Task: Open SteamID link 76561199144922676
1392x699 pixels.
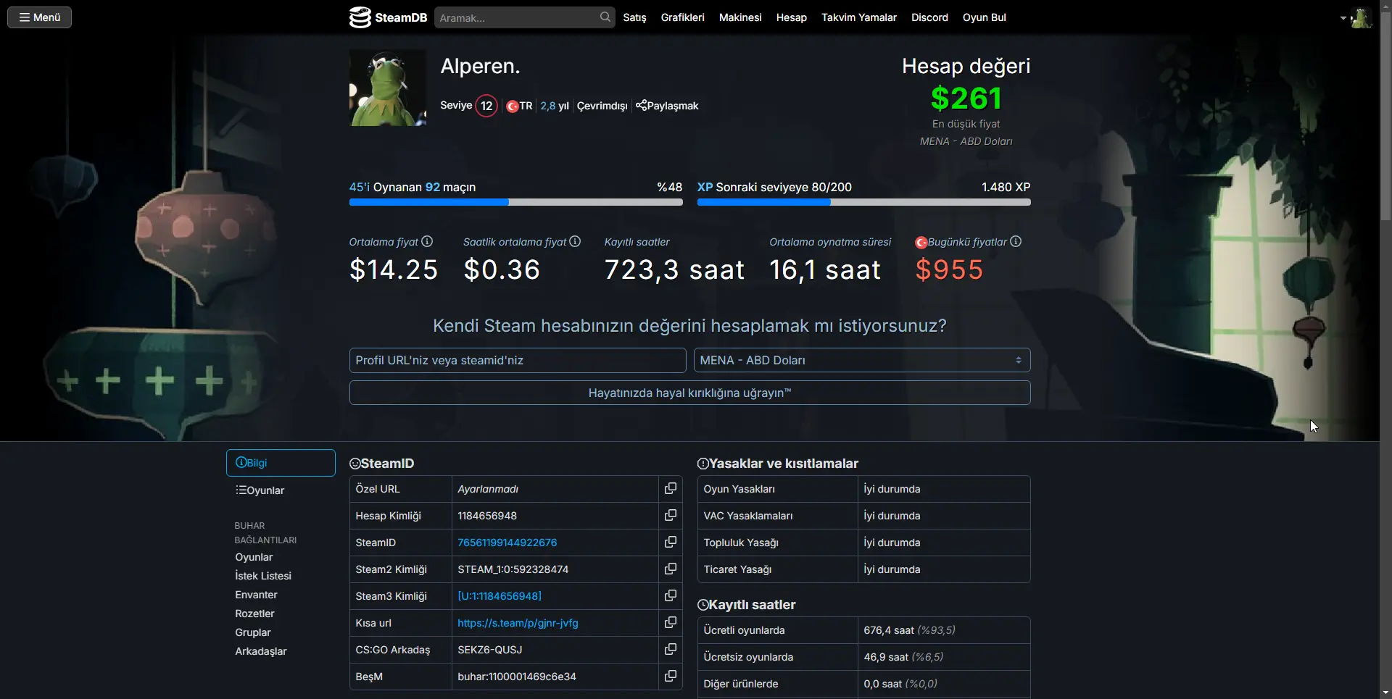Action: [507, 543]
